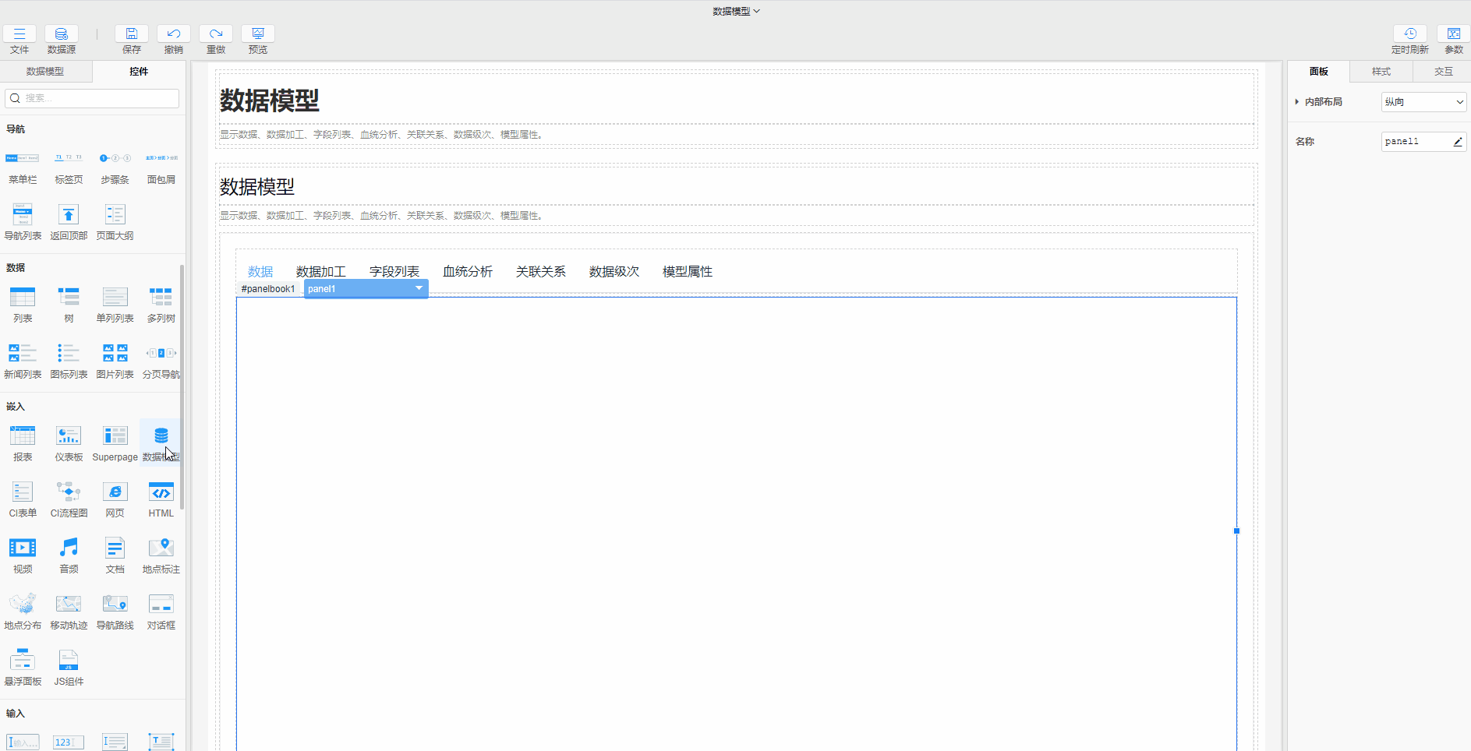Click the Save (保存) toolbar icon
Screen dimensions: 1471x751
click(x=132, y=34)
